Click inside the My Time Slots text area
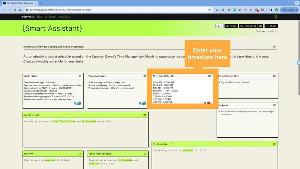This screenshot has height=169, width=300. point(182,92)
